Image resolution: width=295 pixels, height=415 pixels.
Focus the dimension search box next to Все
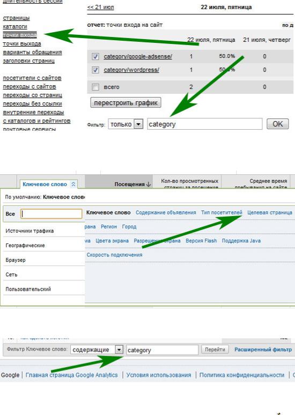(x=51, y=214)
